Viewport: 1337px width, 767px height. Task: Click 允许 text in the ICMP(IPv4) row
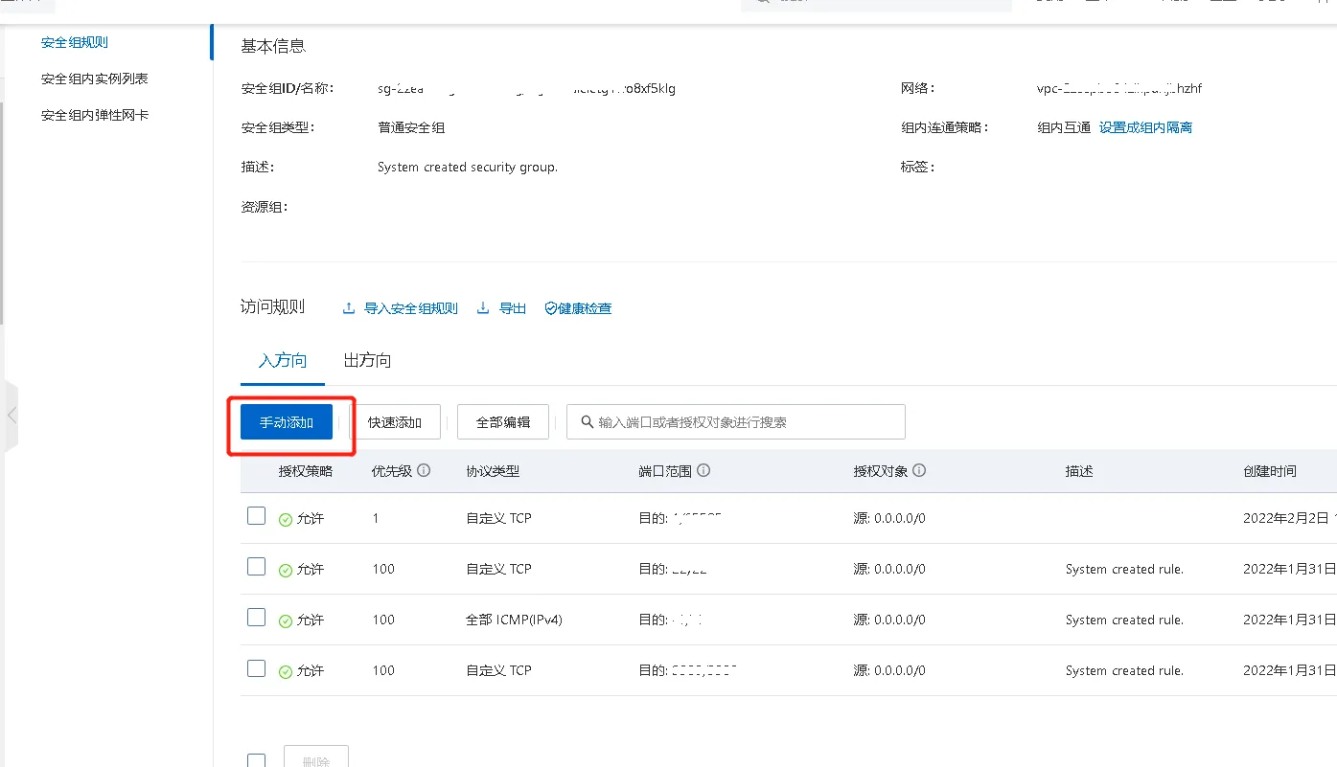click(x=311, y=620)
